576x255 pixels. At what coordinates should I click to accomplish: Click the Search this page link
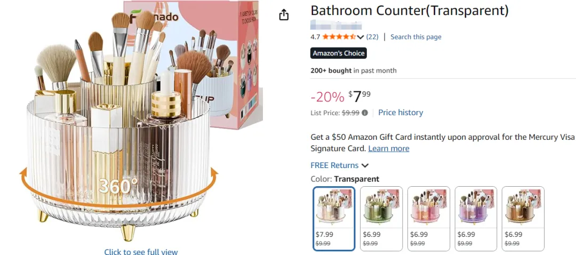click(415, 37)
